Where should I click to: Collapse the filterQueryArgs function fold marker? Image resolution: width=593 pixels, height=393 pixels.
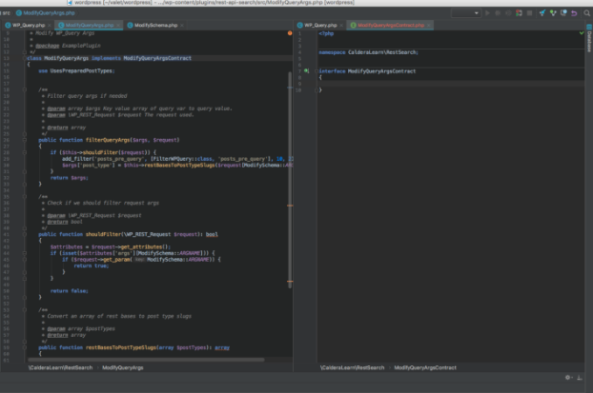(x=26, y=139)
